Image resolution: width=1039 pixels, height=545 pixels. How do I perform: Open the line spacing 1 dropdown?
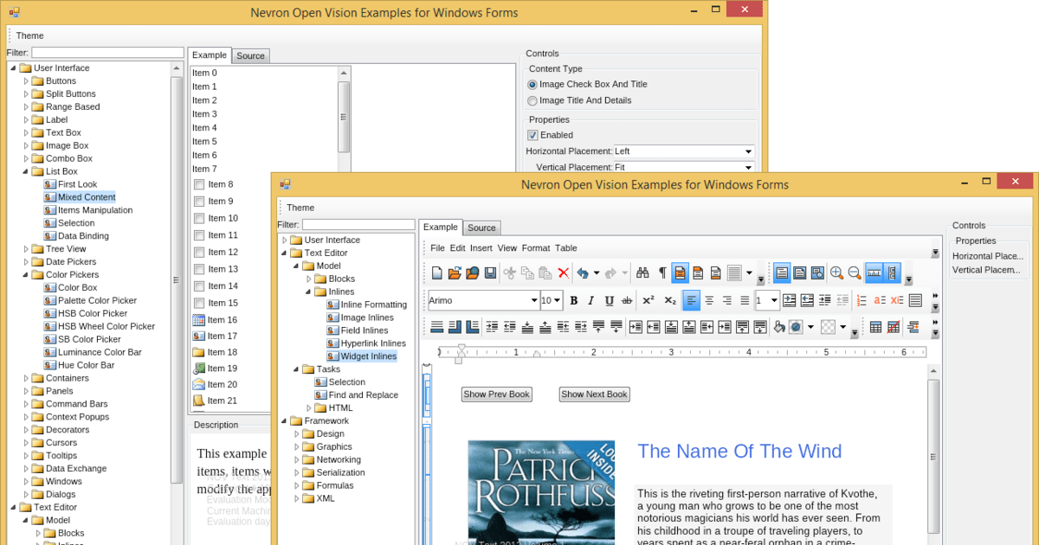773,300
